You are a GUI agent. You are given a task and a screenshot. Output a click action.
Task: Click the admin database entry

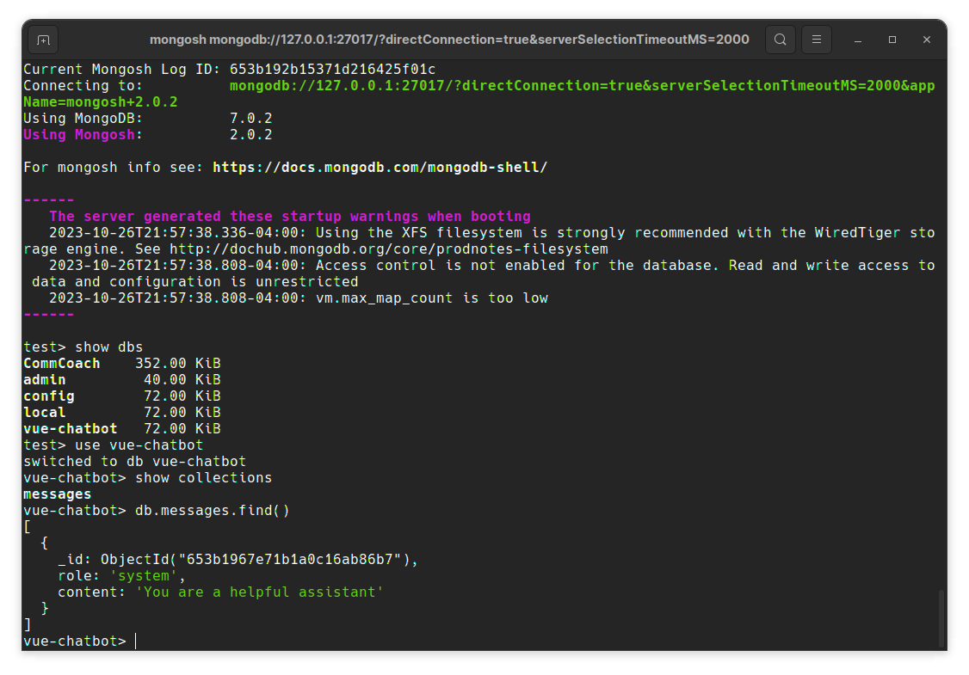44,379
